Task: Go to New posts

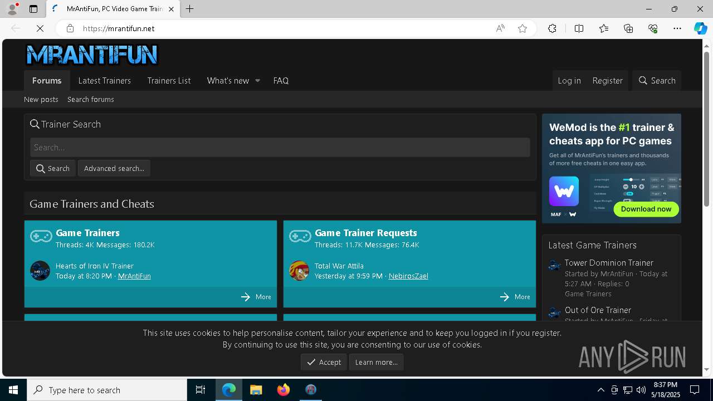Action: pos(41,99)
